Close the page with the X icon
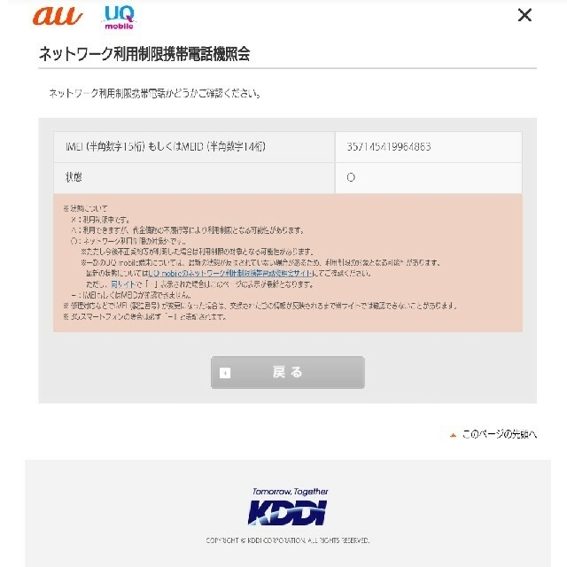 (x=524, y=15)
